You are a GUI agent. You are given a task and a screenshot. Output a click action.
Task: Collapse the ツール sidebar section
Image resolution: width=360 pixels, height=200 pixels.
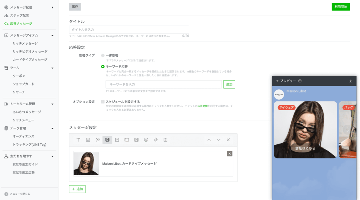pos(52,68)
